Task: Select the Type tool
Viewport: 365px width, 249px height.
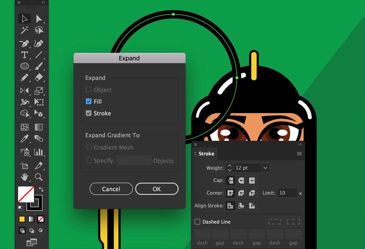Action: 24,55
